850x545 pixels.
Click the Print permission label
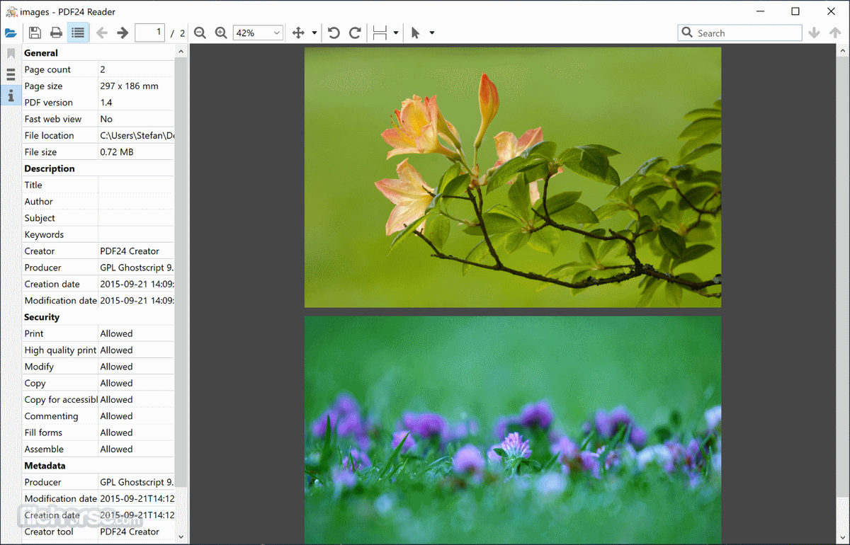(x=34, y=333)
